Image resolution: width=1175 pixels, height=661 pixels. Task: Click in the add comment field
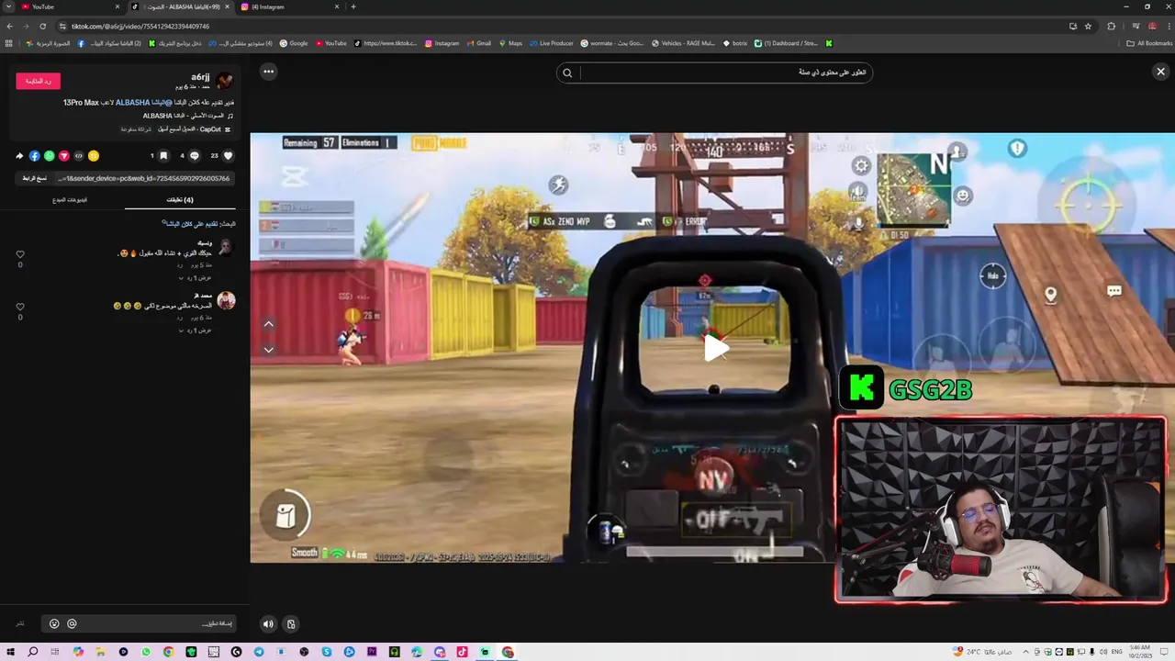pos(138,624)
